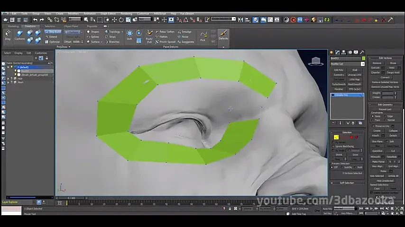This screenshot has width=405, height=227.
Task: Open the Utilities hammer panel
Action: (362, 52)
